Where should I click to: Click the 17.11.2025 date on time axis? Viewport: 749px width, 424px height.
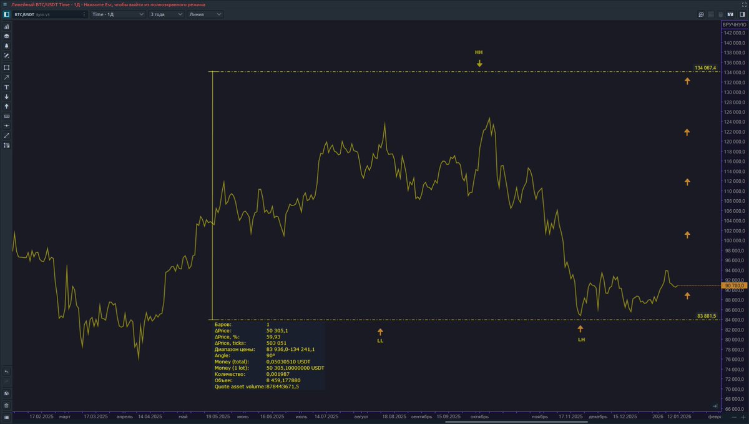572,416
